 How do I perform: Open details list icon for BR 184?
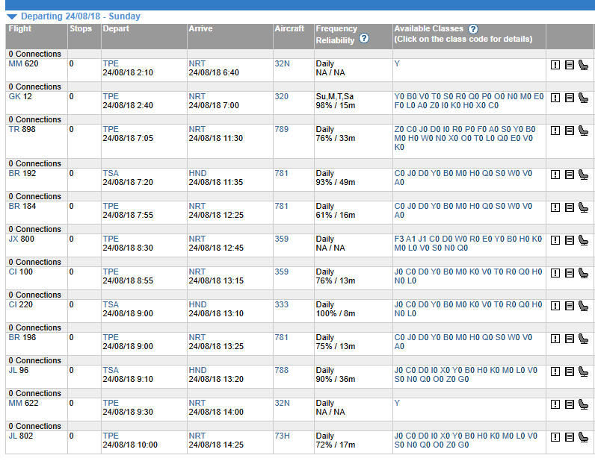click(x=569, y=207)
